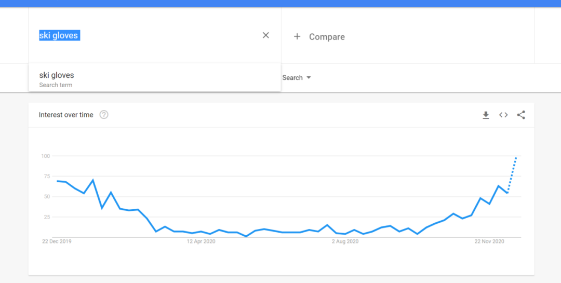Click the Interest over time heading
The height and width of the screenshot is (283, 561).
click(66, 115)
